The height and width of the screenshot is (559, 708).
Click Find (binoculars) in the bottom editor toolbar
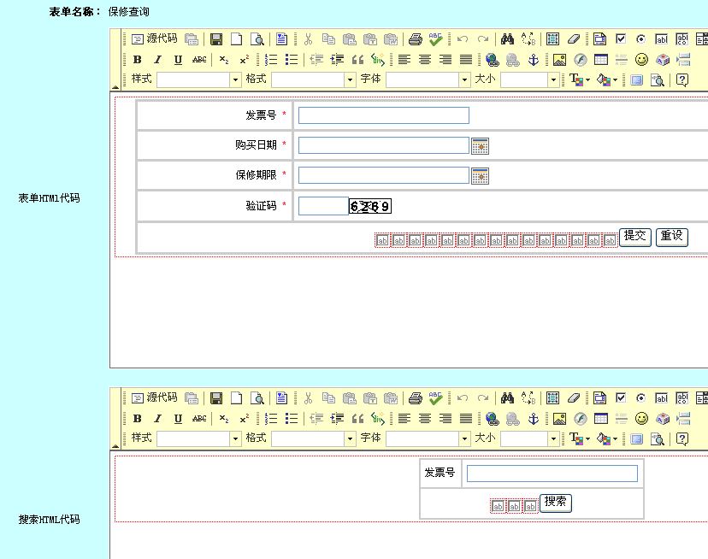pos(507,397)
